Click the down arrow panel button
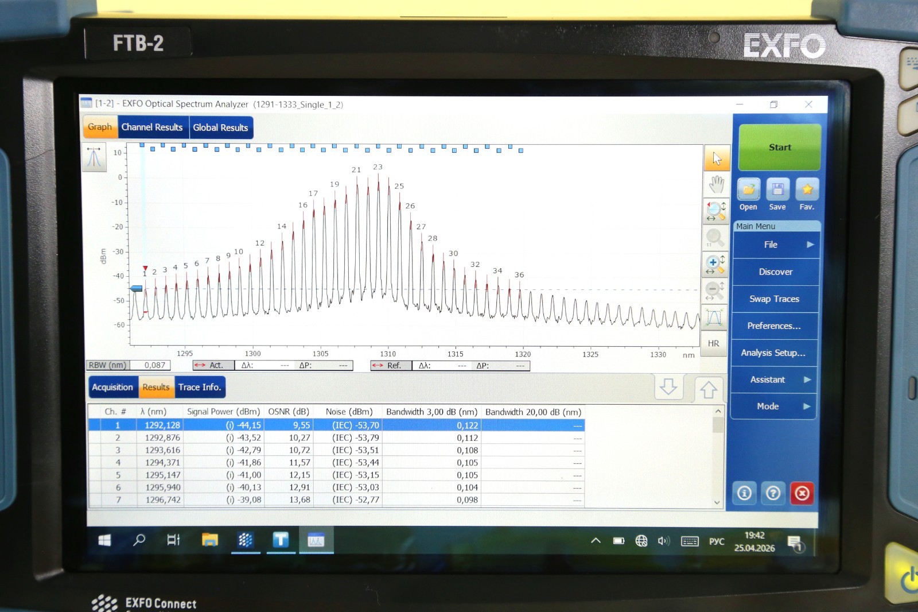The width and height of the screenshot is (918, 612). (668, 387)
